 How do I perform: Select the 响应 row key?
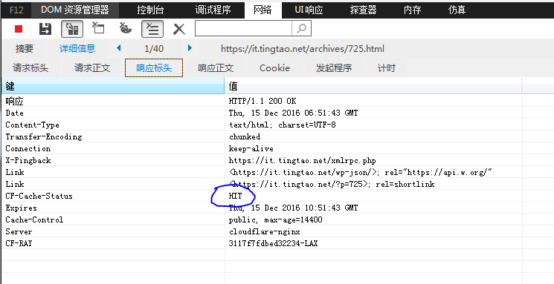click(x=14, y=101)
